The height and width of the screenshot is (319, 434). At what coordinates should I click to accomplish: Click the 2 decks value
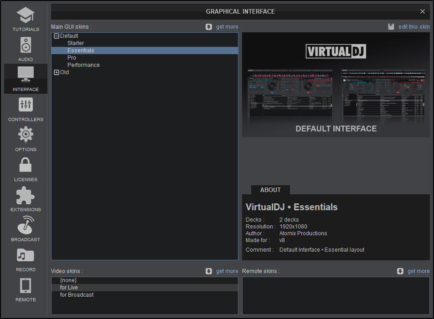click(289, 220)
